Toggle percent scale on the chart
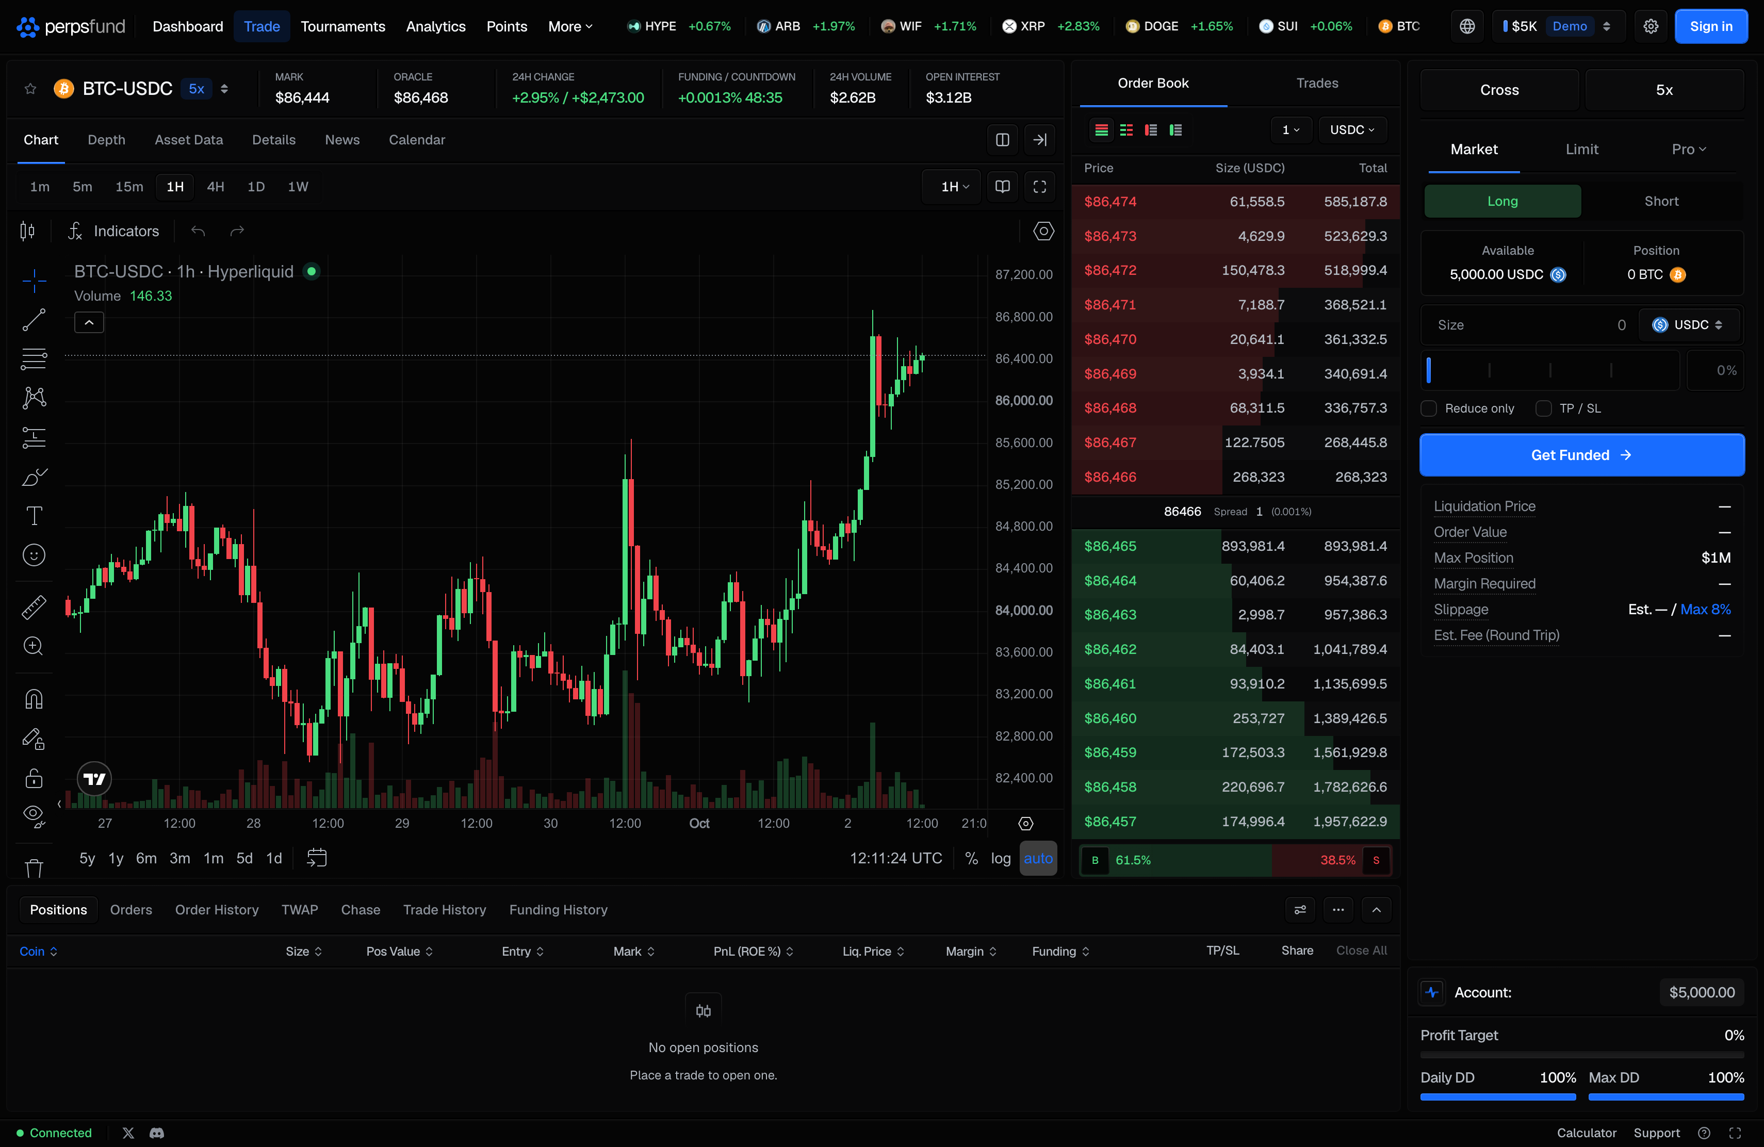The image size is (1764, 1147). point(971,858)
